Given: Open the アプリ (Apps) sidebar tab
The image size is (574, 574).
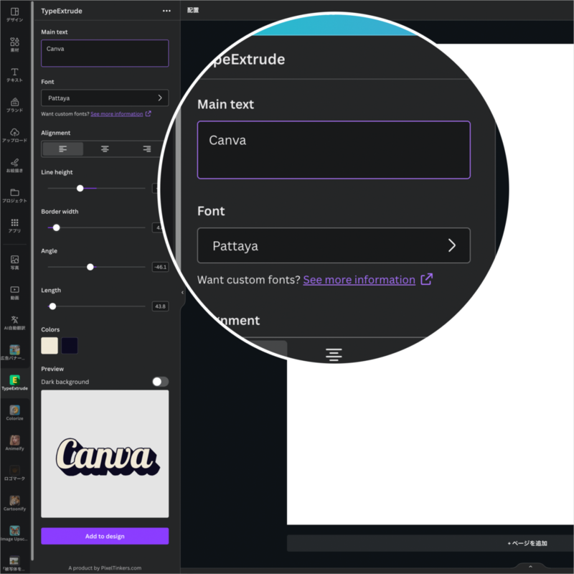Looking at the screenshot, I should (14, 226).
